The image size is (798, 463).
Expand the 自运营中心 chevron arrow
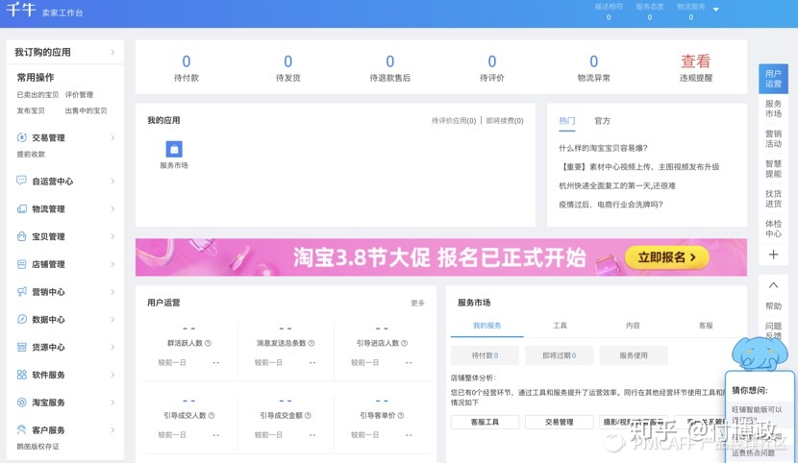click(112, 181)
